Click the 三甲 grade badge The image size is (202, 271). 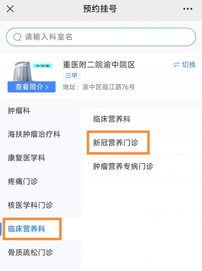[x=71, y=76]
